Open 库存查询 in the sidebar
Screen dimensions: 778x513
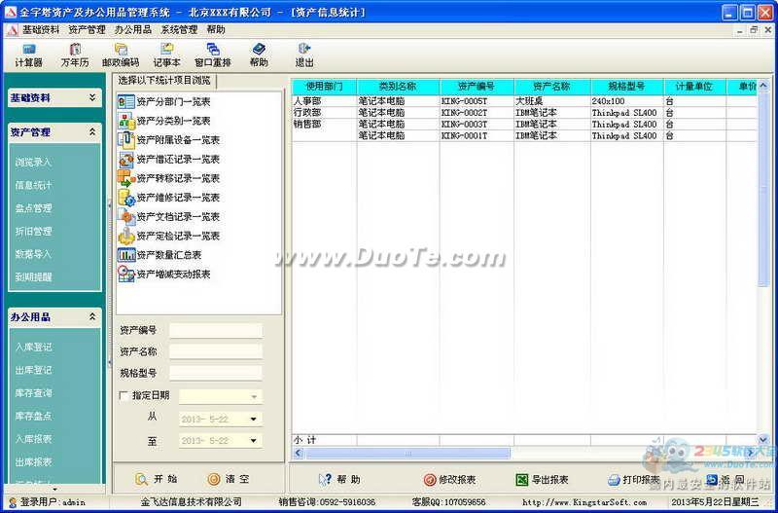tap(33, 393)
